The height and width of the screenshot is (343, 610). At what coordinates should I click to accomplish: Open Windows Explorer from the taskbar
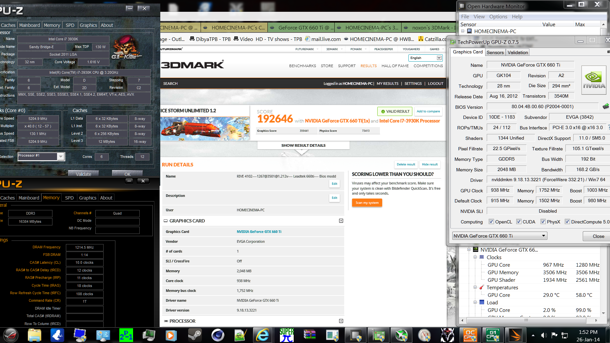point(34,335)
